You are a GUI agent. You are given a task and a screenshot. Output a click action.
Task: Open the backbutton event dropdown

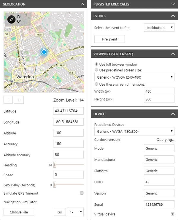[x=159, y=28]
